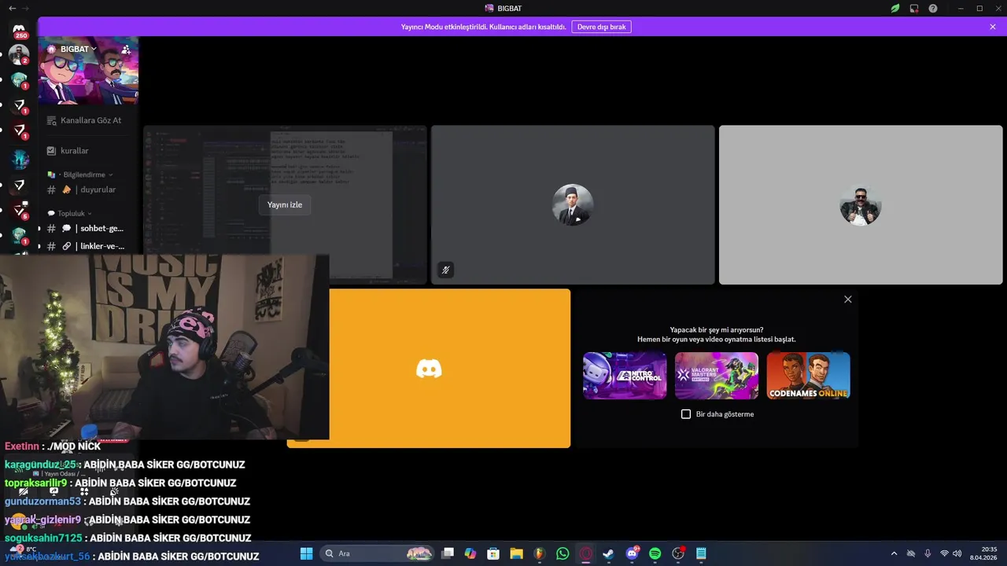Click Devre dışı bırak button
Image resolution: width=1007 pixels, height=566 pixels.
(601, 27)
